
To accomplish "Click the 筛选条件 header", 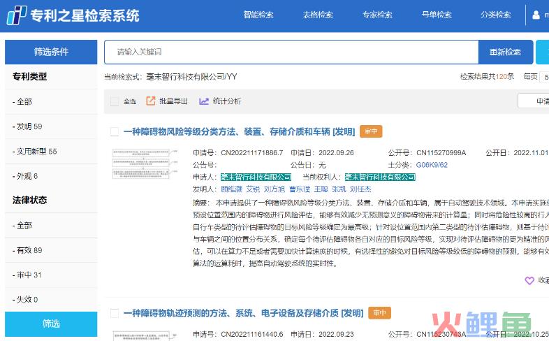I will tap(51, 52).
